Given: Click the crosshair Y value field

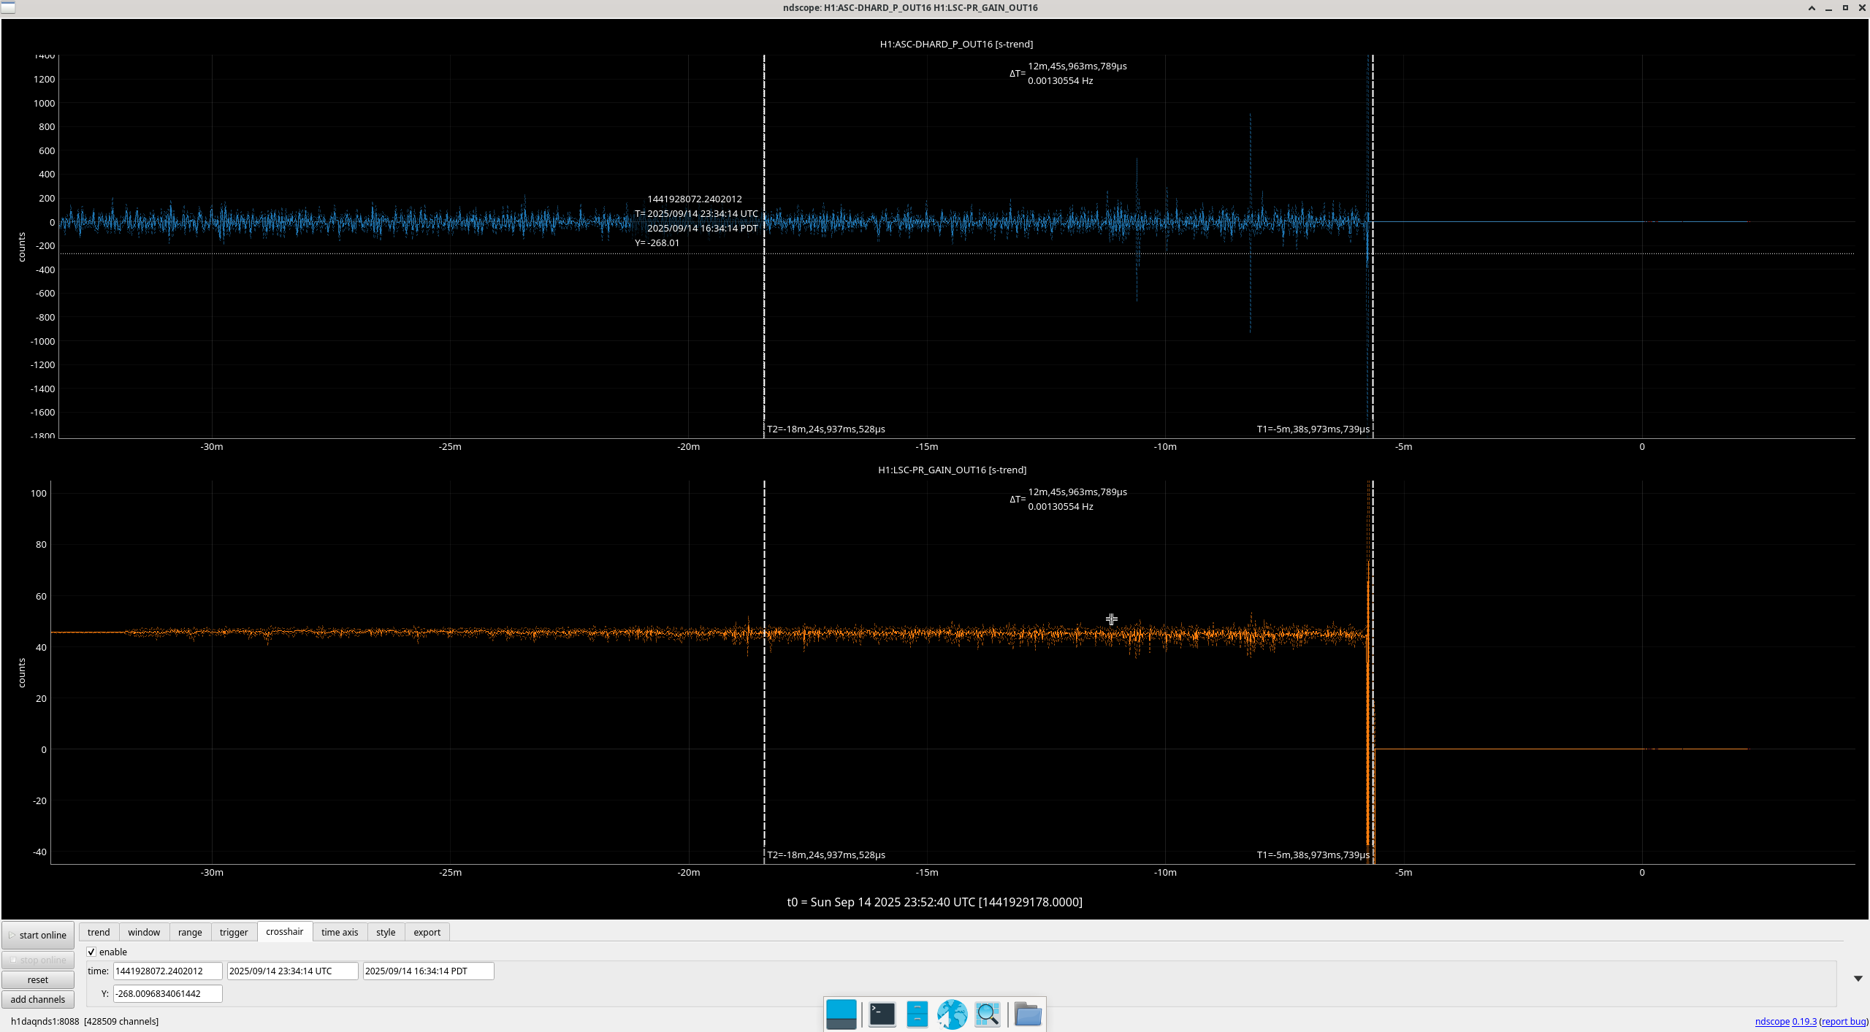Looking at the screenshot, I should point(167,993).
